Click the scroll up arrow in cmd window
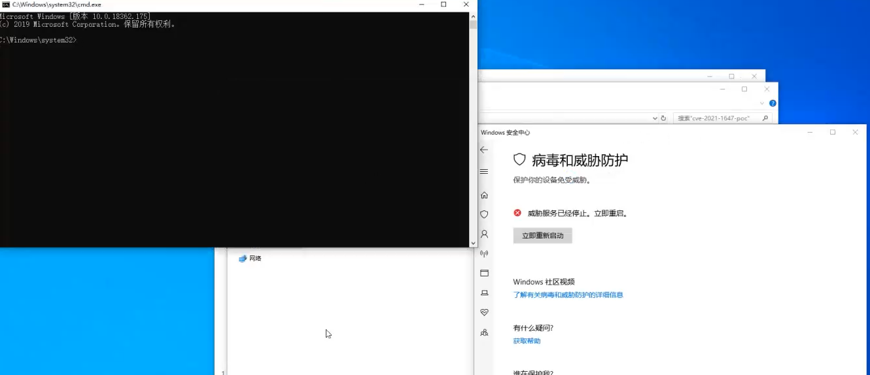This screenshot has width=870, height=375. (474, 16)
